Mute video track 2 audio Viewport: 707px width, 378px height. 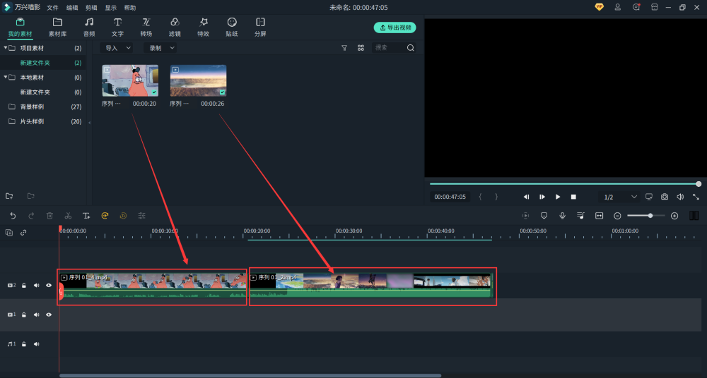37,286
